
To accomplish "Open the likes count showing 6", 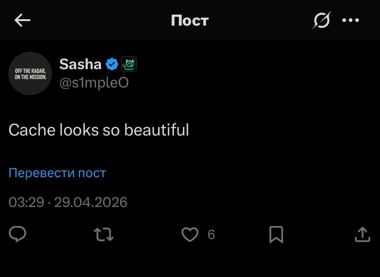I will point(212,234).
